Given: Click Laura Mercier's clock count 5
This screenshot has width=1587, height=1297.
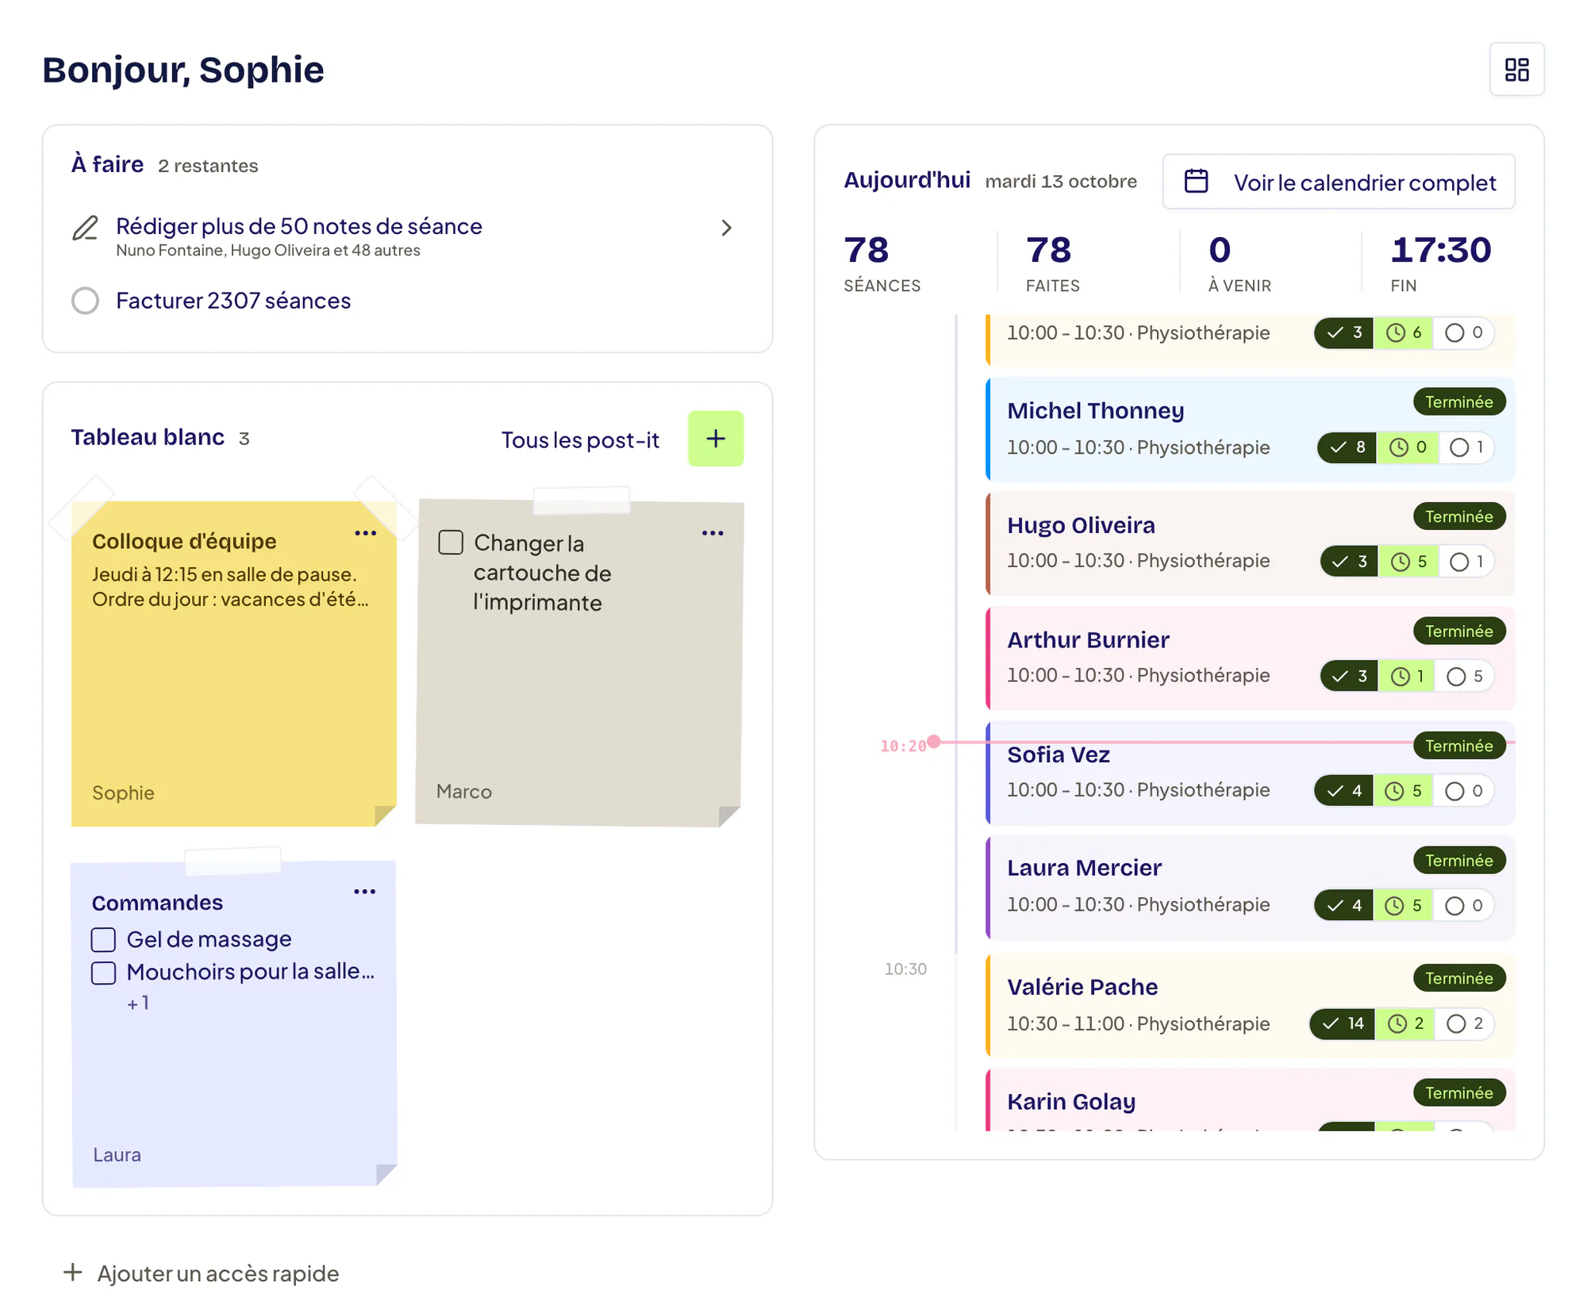Looking at the screenshot, I should [1403, 906].
